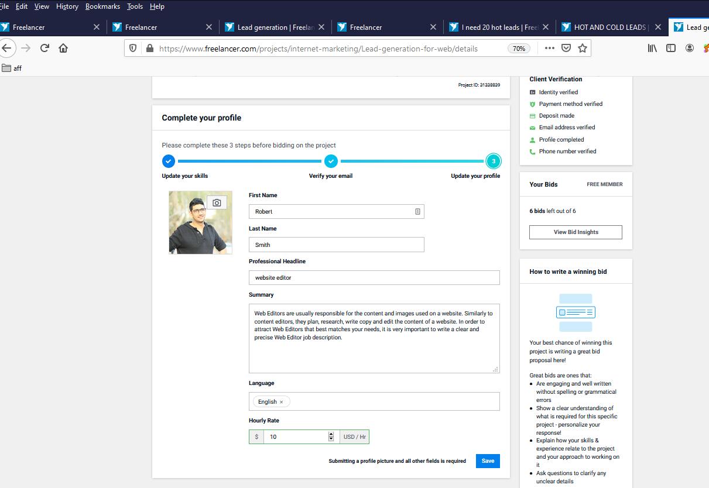The image size is (709, 488).
Task: Reload the page with the refresh icon
Action: pyautogui.click(x=44, y=48)
